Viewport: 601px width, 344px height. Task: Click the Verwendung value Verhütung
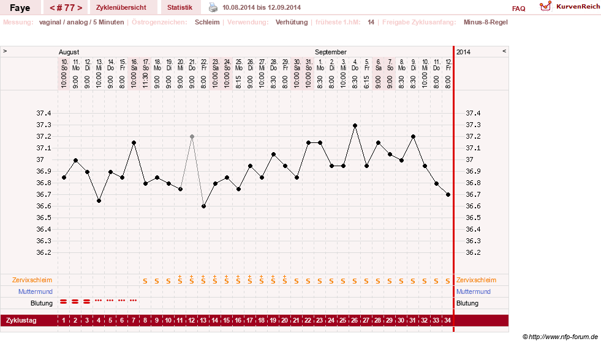pos(292,22)
